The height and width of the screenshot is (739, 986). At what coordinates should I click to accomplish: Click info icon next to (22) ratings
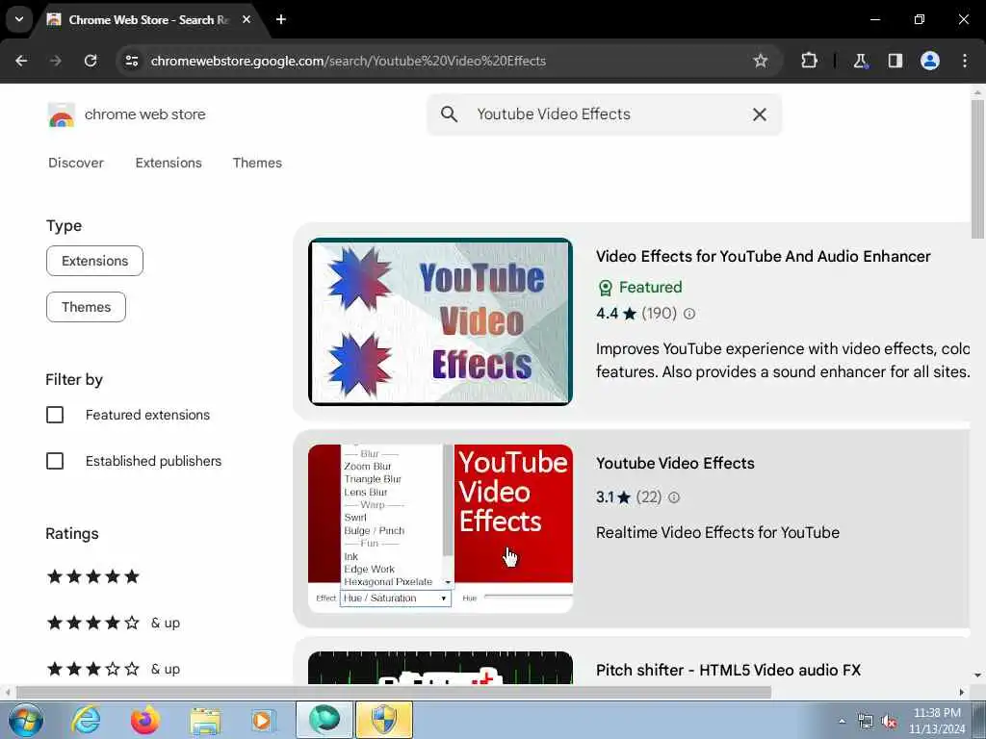click(673, 497)
